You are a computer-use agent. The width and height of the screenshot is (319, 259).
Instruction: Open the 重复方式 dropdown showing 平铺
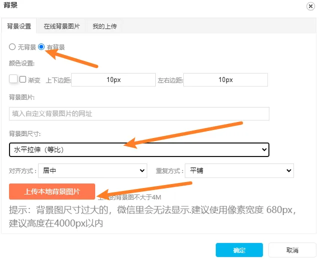[239, 170]
